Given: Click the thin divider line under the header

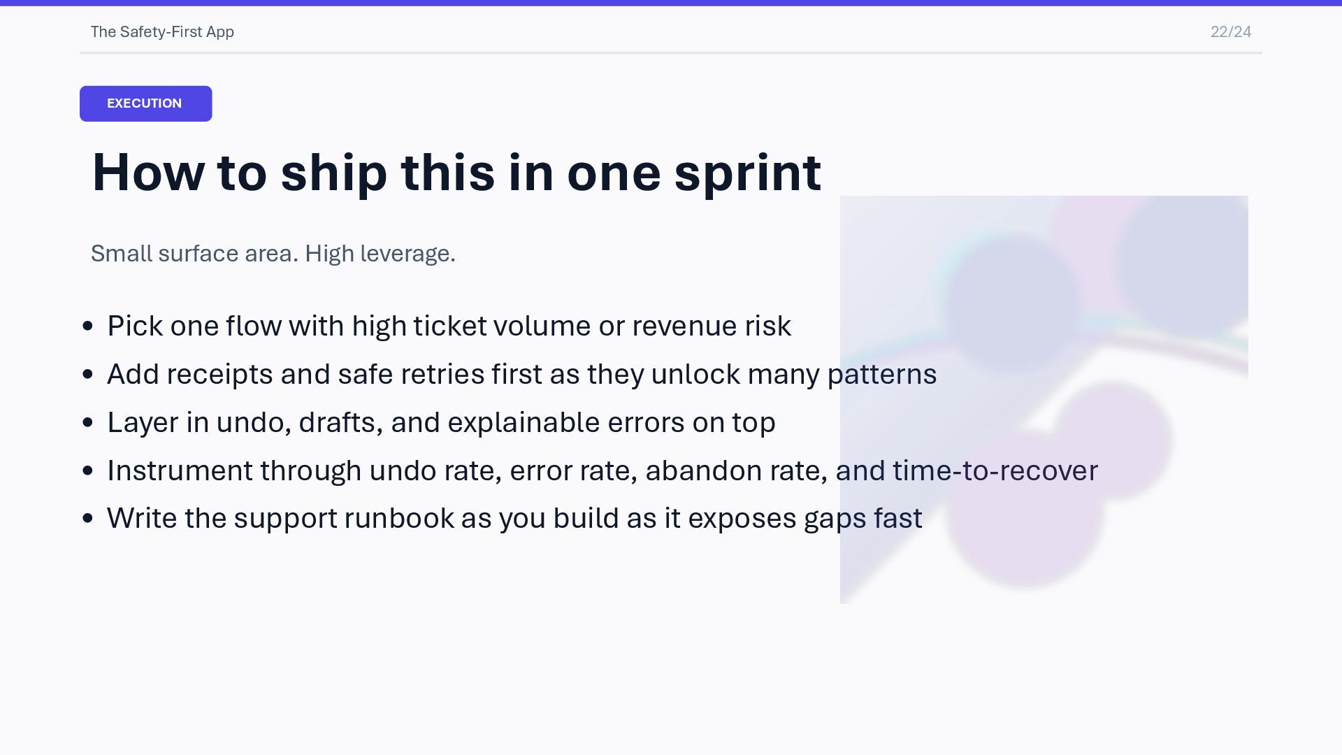Looking at the screenshot, I should pos(671,52).
